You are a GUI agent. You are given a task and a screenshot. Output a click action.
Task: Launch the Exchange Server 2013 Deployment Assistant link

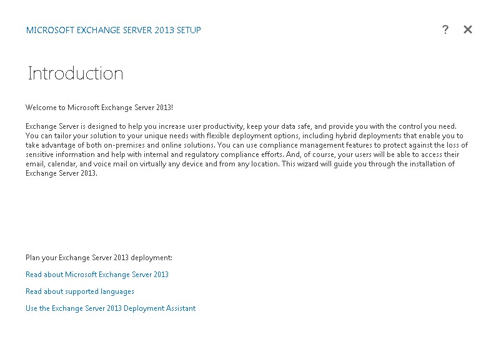(111, 308)
